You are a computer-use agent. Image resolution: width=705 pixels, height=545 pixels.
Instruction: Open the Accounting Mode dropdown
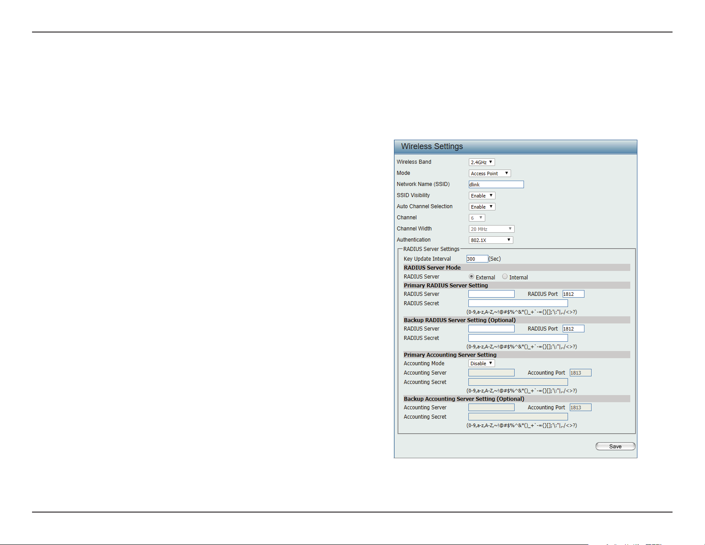coord(482,363)
